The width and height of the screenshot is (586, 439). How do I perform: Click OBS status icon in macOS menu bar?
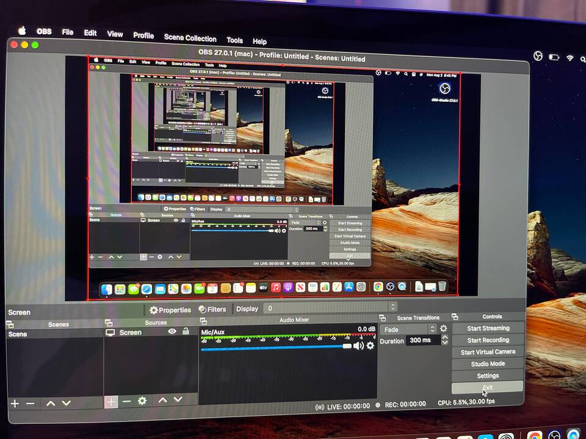(x=537, y=56)
